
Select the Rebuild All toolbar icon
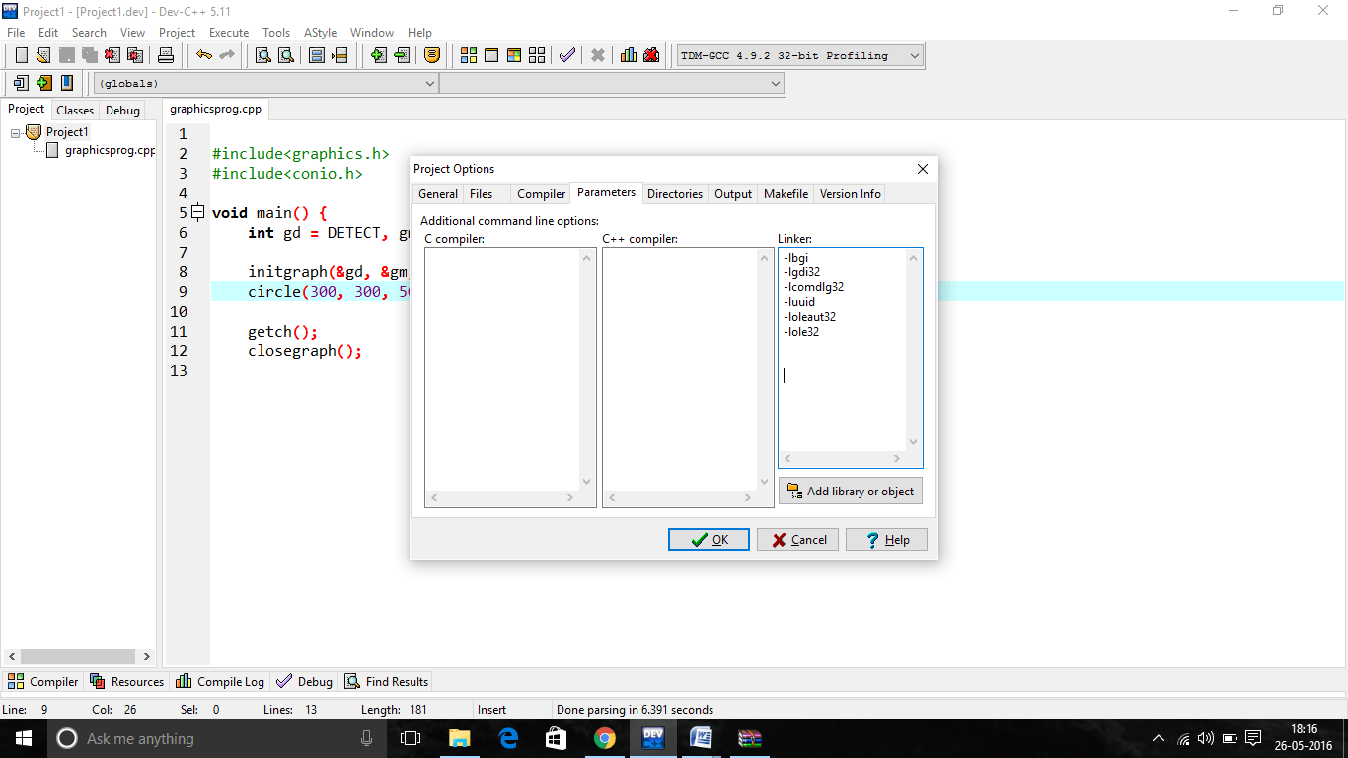coord(536,55)
